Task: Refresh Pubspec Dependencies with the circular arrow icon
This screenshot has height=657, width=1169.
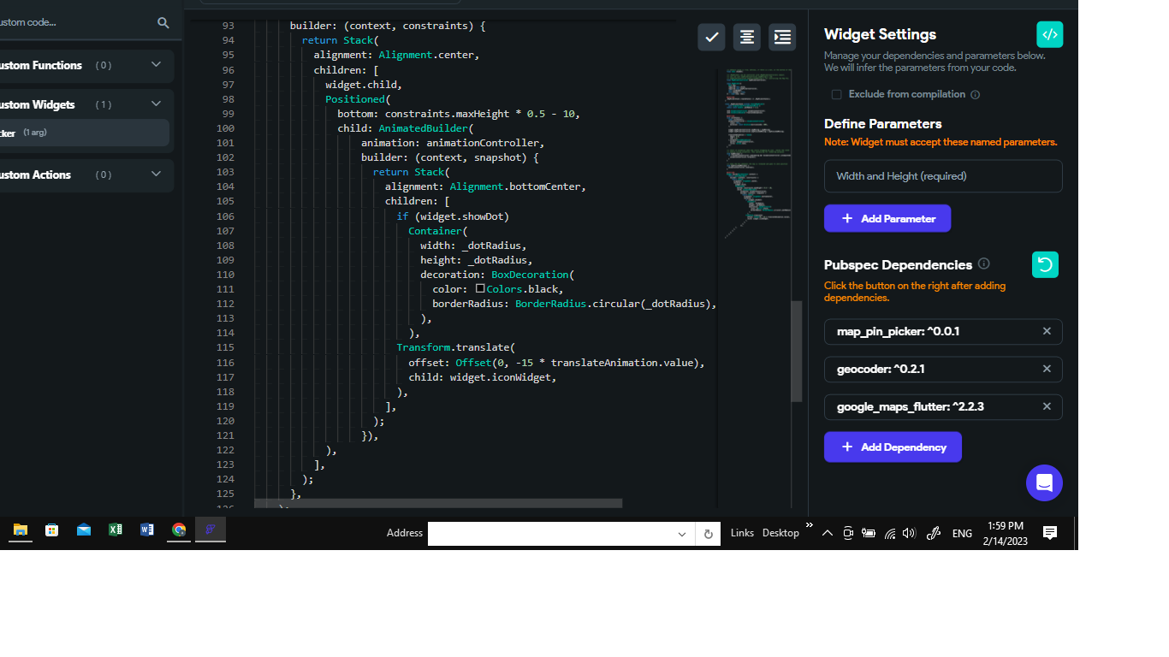Action: point(1045,264)
